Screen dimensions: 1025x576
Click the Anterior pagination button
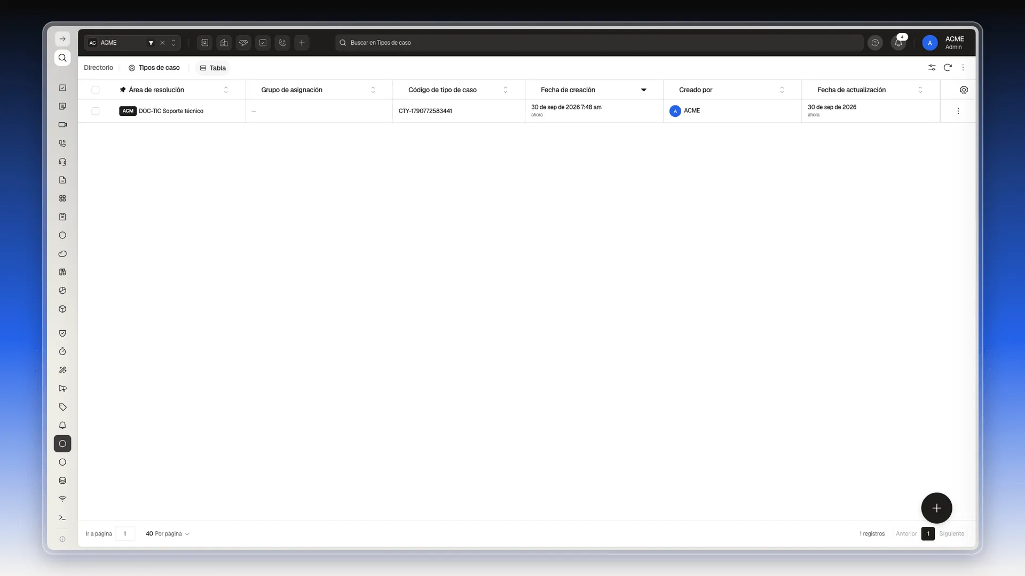tap(906, 534)
